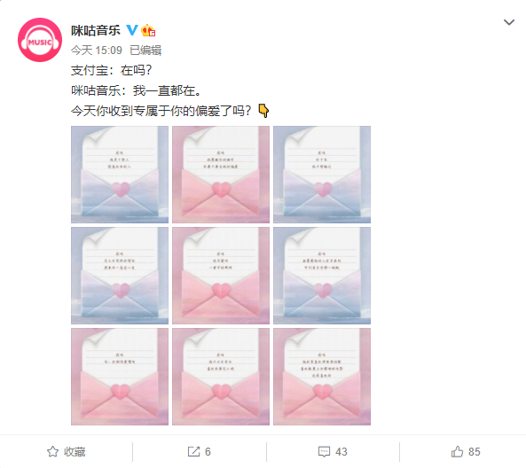This screenshot has height=468, width=526.
Task: Click the comment count 43
Action: point(342,451)
